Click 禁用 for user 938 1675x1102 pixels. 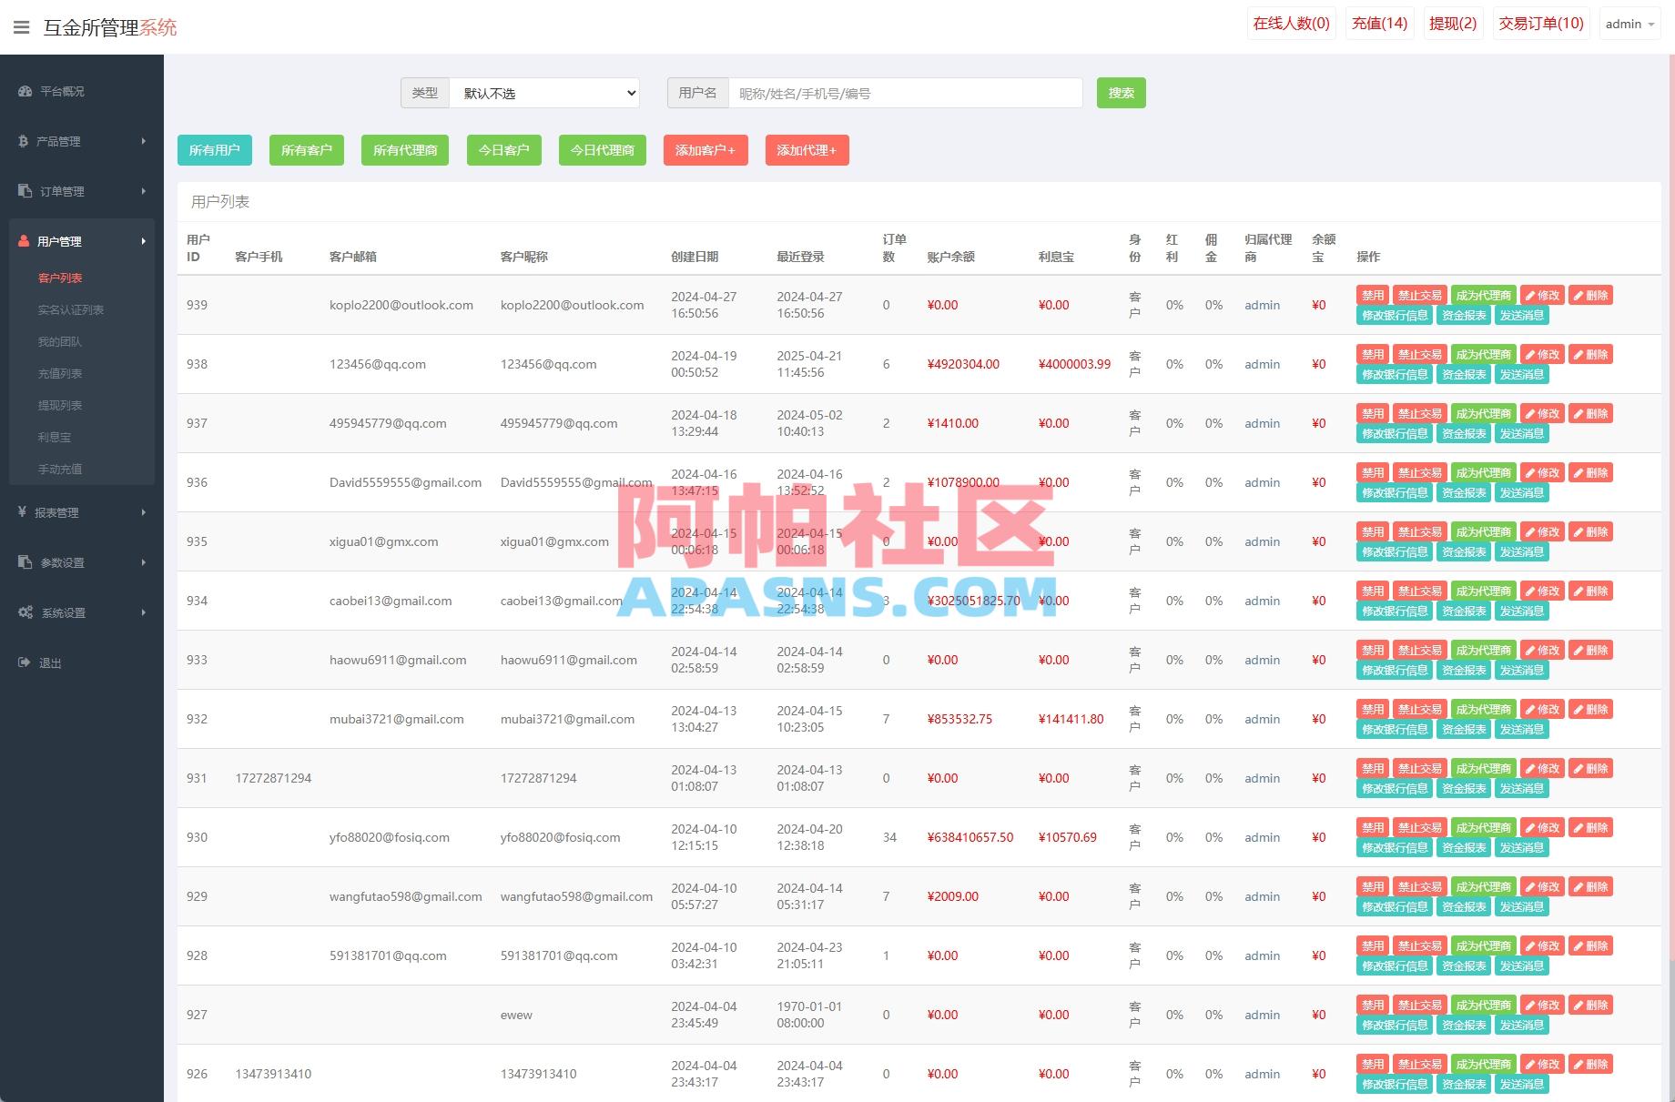click(1373, 354)
